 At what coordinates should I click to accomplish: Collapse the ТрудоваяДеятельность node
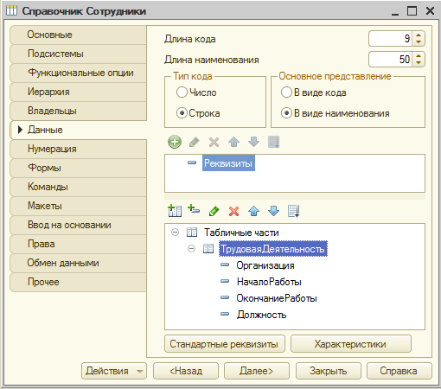[x=191, y=248]
